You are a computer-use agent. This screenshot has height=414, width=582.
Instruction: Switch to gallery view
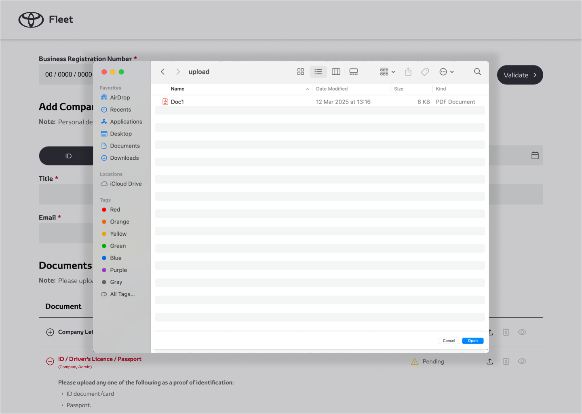pos(354,72)
